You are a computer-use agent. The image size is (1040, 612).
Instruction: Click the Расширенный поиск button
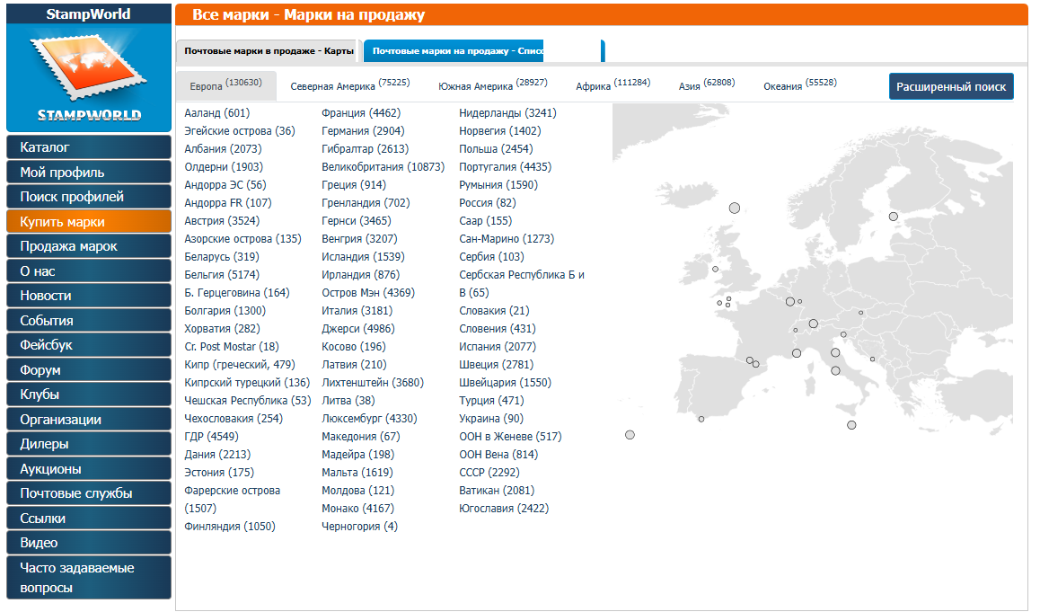[x=951, y=87]
